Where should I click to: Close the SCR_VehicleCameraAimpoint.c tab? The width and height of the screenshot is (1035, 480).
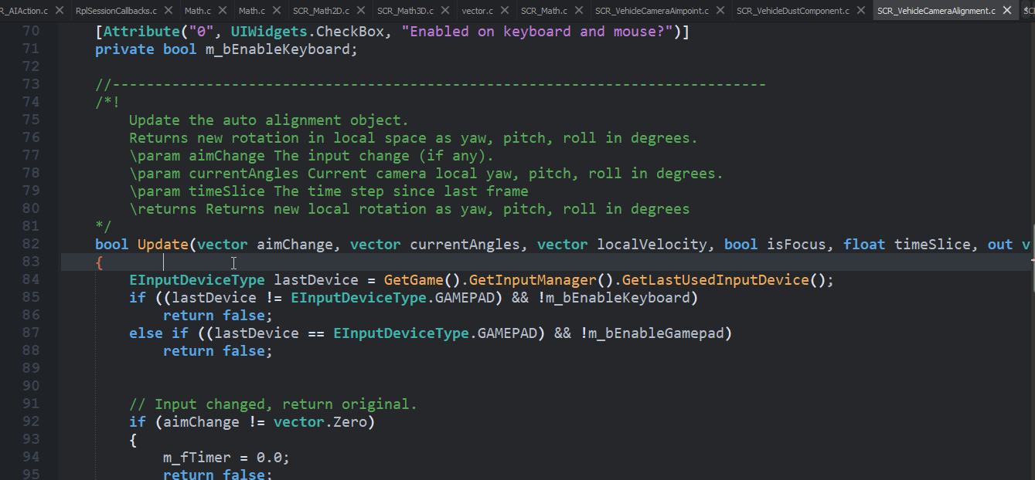pyautogui.click(x=720, y=11)
